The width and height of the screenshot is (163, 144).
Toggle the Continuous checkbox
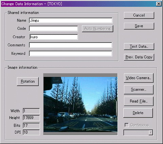coord(127,125)
